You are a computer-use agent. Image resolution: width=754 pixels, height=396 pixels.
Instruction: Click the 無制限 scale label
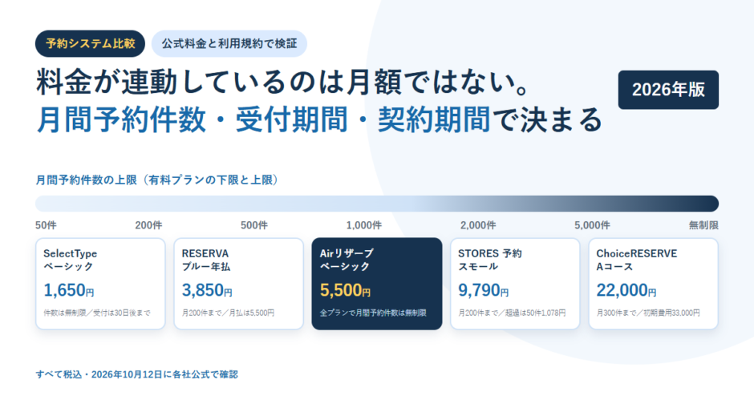703,225
